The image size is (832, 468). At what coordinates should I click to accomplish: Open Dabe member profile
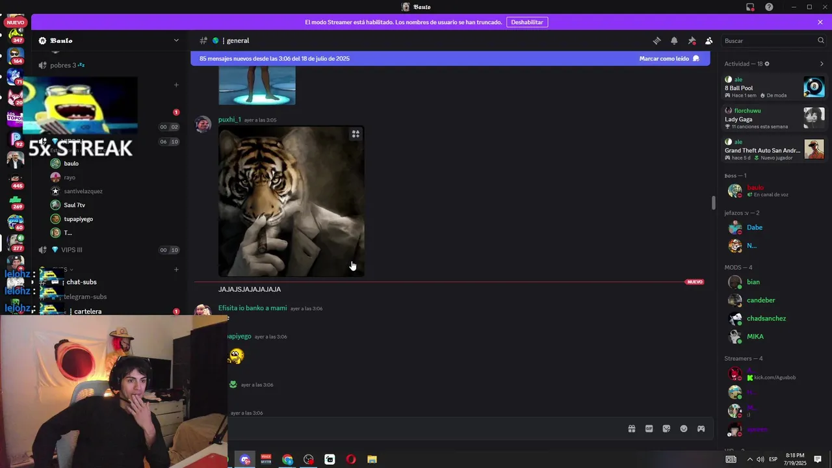pos(773,227)
